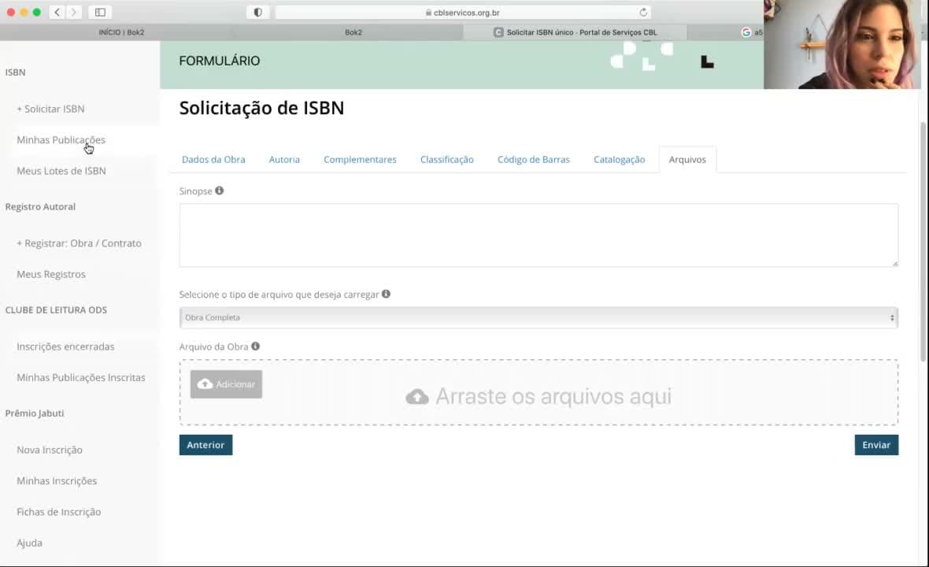Go to the Código de Barras tab
This screenshot has height=567, width=929.
click(533, 159)
